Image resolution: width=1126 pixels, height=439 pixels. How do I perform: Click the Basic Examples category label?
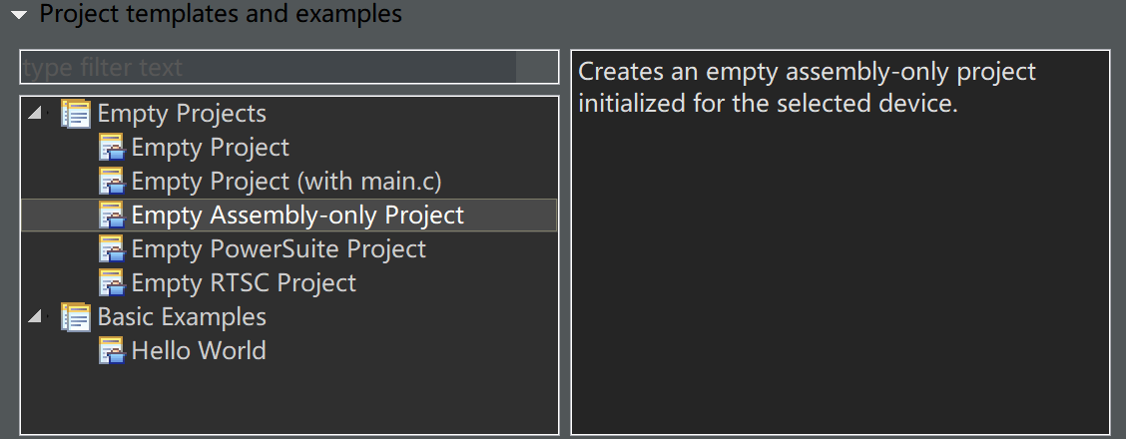(x=182, y=317)
